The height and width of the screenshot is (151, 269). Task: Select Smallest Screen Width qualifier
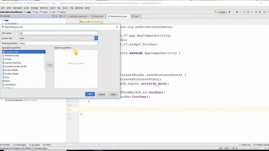point(24,66)
